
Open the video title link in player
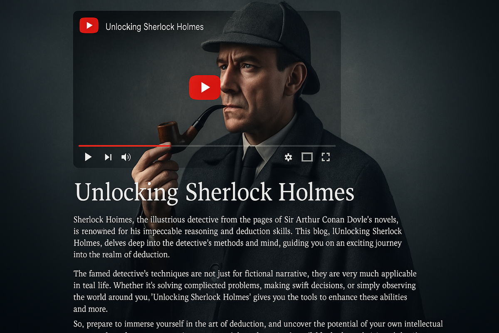(155, 27)
